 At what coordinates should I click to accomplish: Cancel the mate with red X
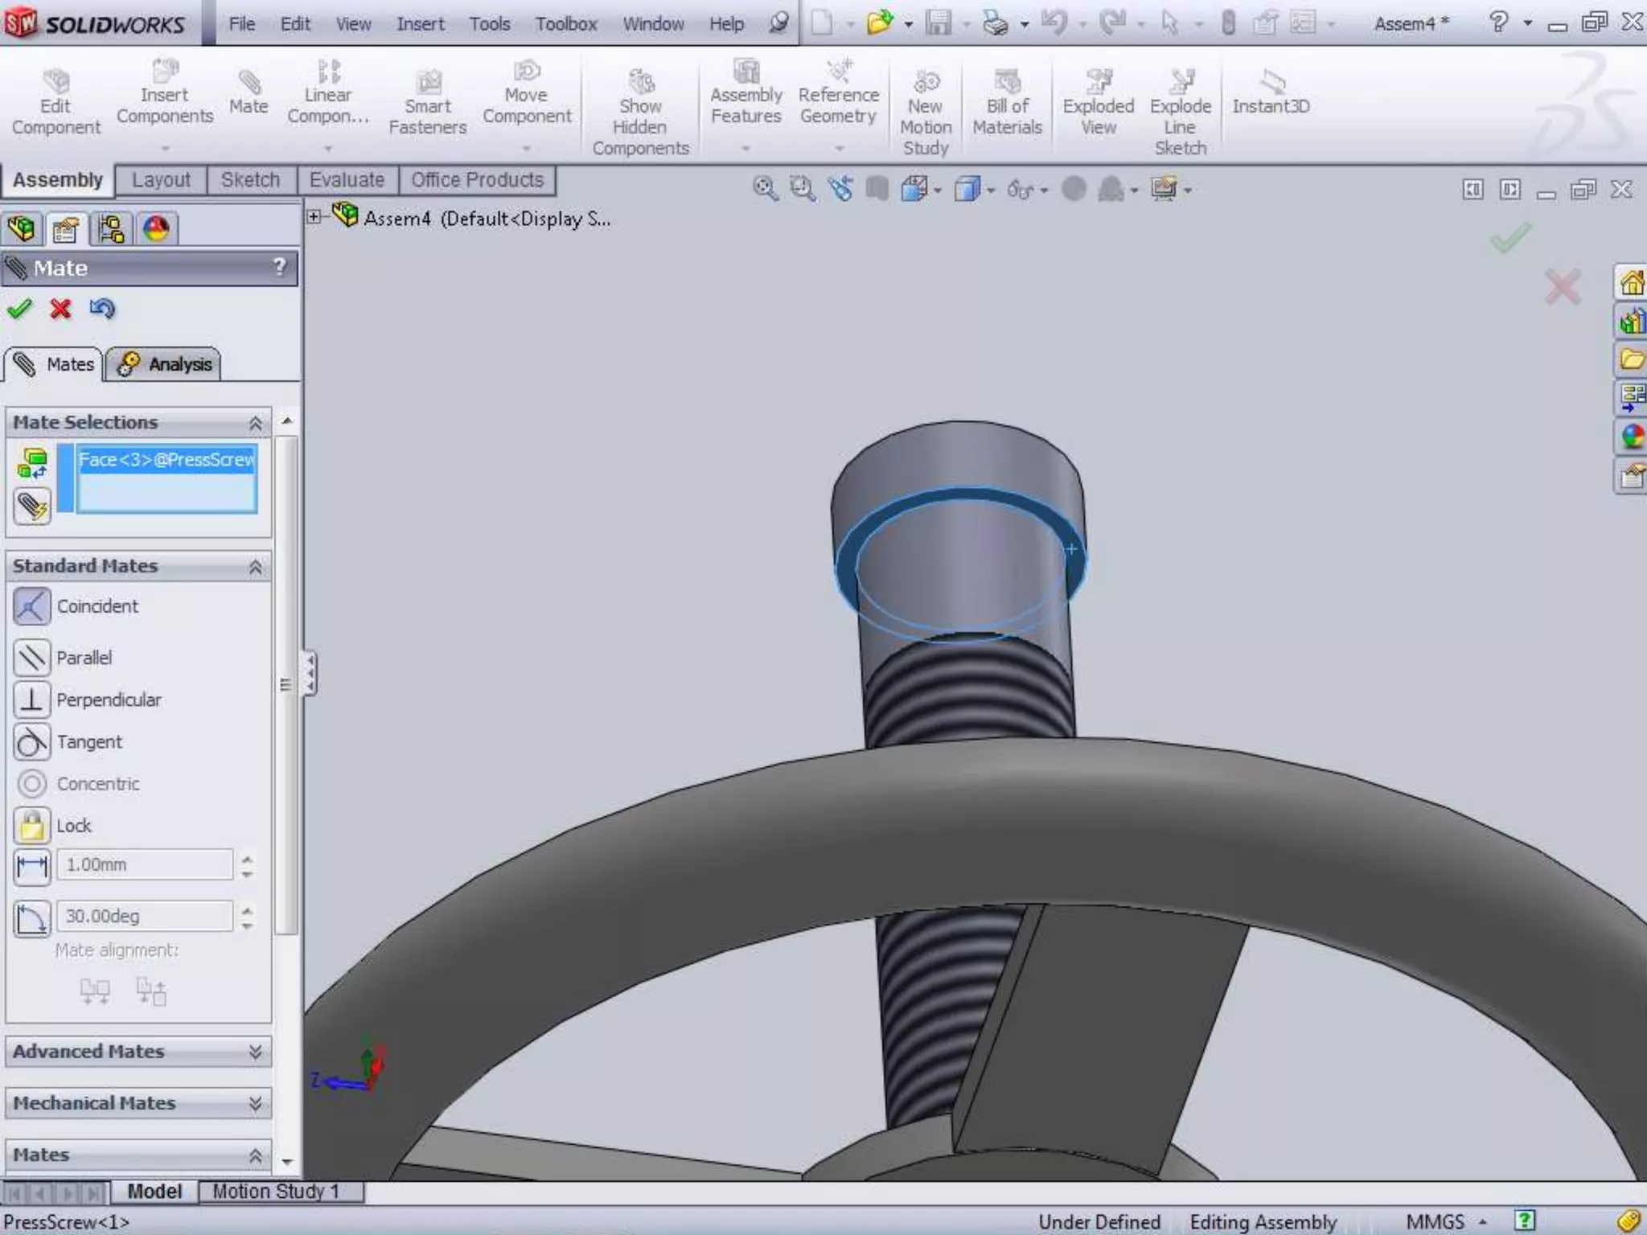(x=60, y=309)
